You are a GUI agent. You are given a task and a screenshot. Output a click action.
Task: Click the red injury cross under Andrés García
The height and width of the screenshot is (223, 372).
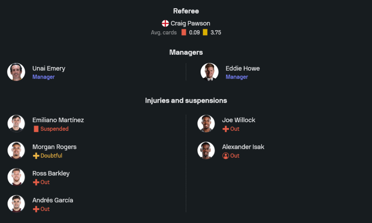[x=36, y=209]
